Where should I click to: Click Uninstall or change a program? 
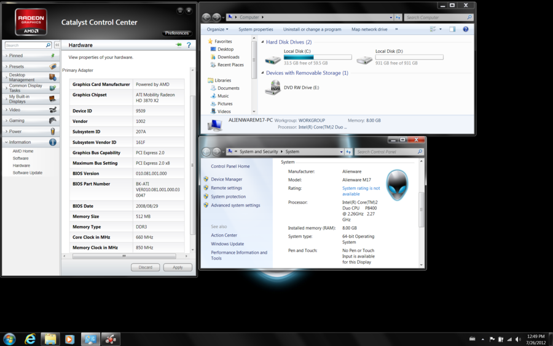[x=312, y=29]
